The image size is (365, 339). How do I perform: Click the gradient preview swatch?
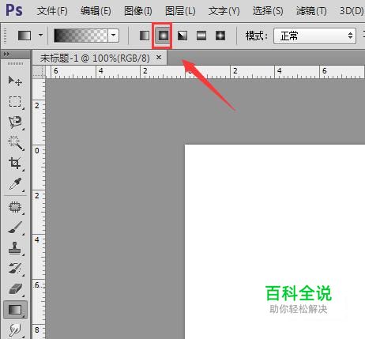pos(81,36)
